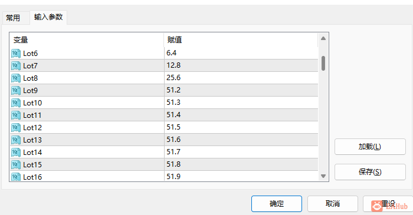Click the scrollbar up arrow
The height and width of the screenshot is (215, 413).
tap(323, 38)
